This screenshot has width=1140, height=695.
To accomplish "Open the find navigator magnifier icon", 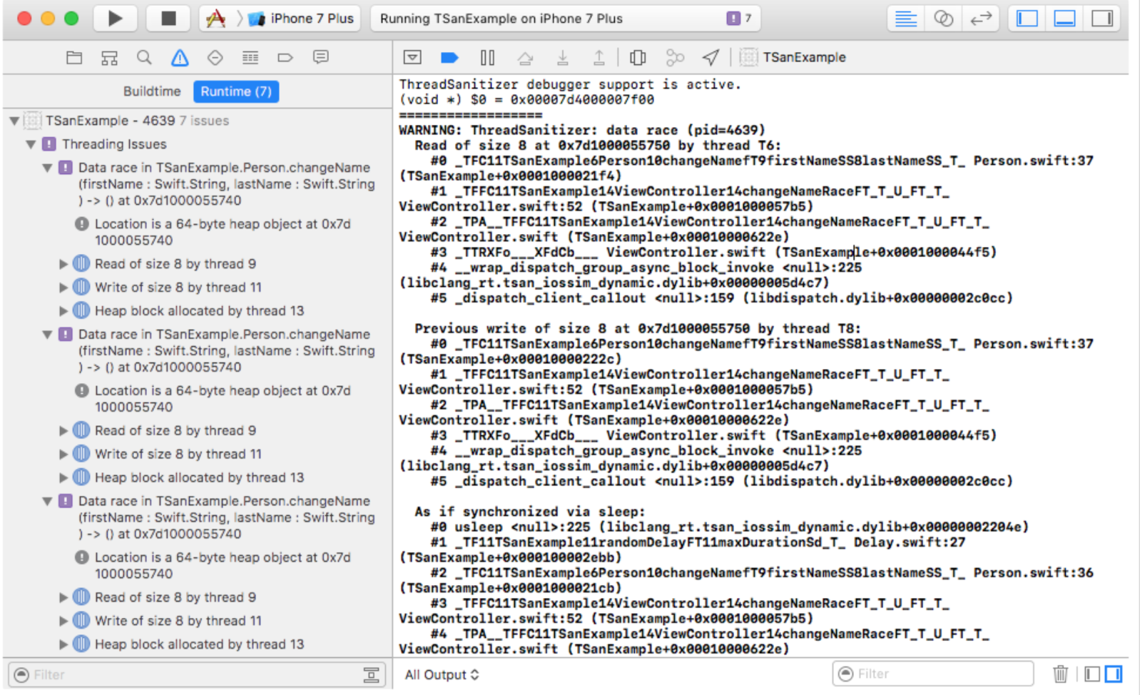I will 144,58.
